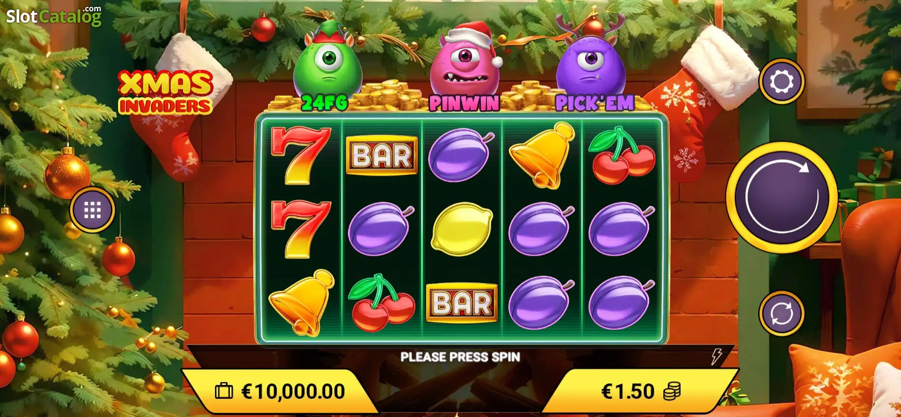Viewport: 901px width, 417px height.
Task: Click the PLEASE PRESS SPIN message bar
Action: [x=460, y=357]
